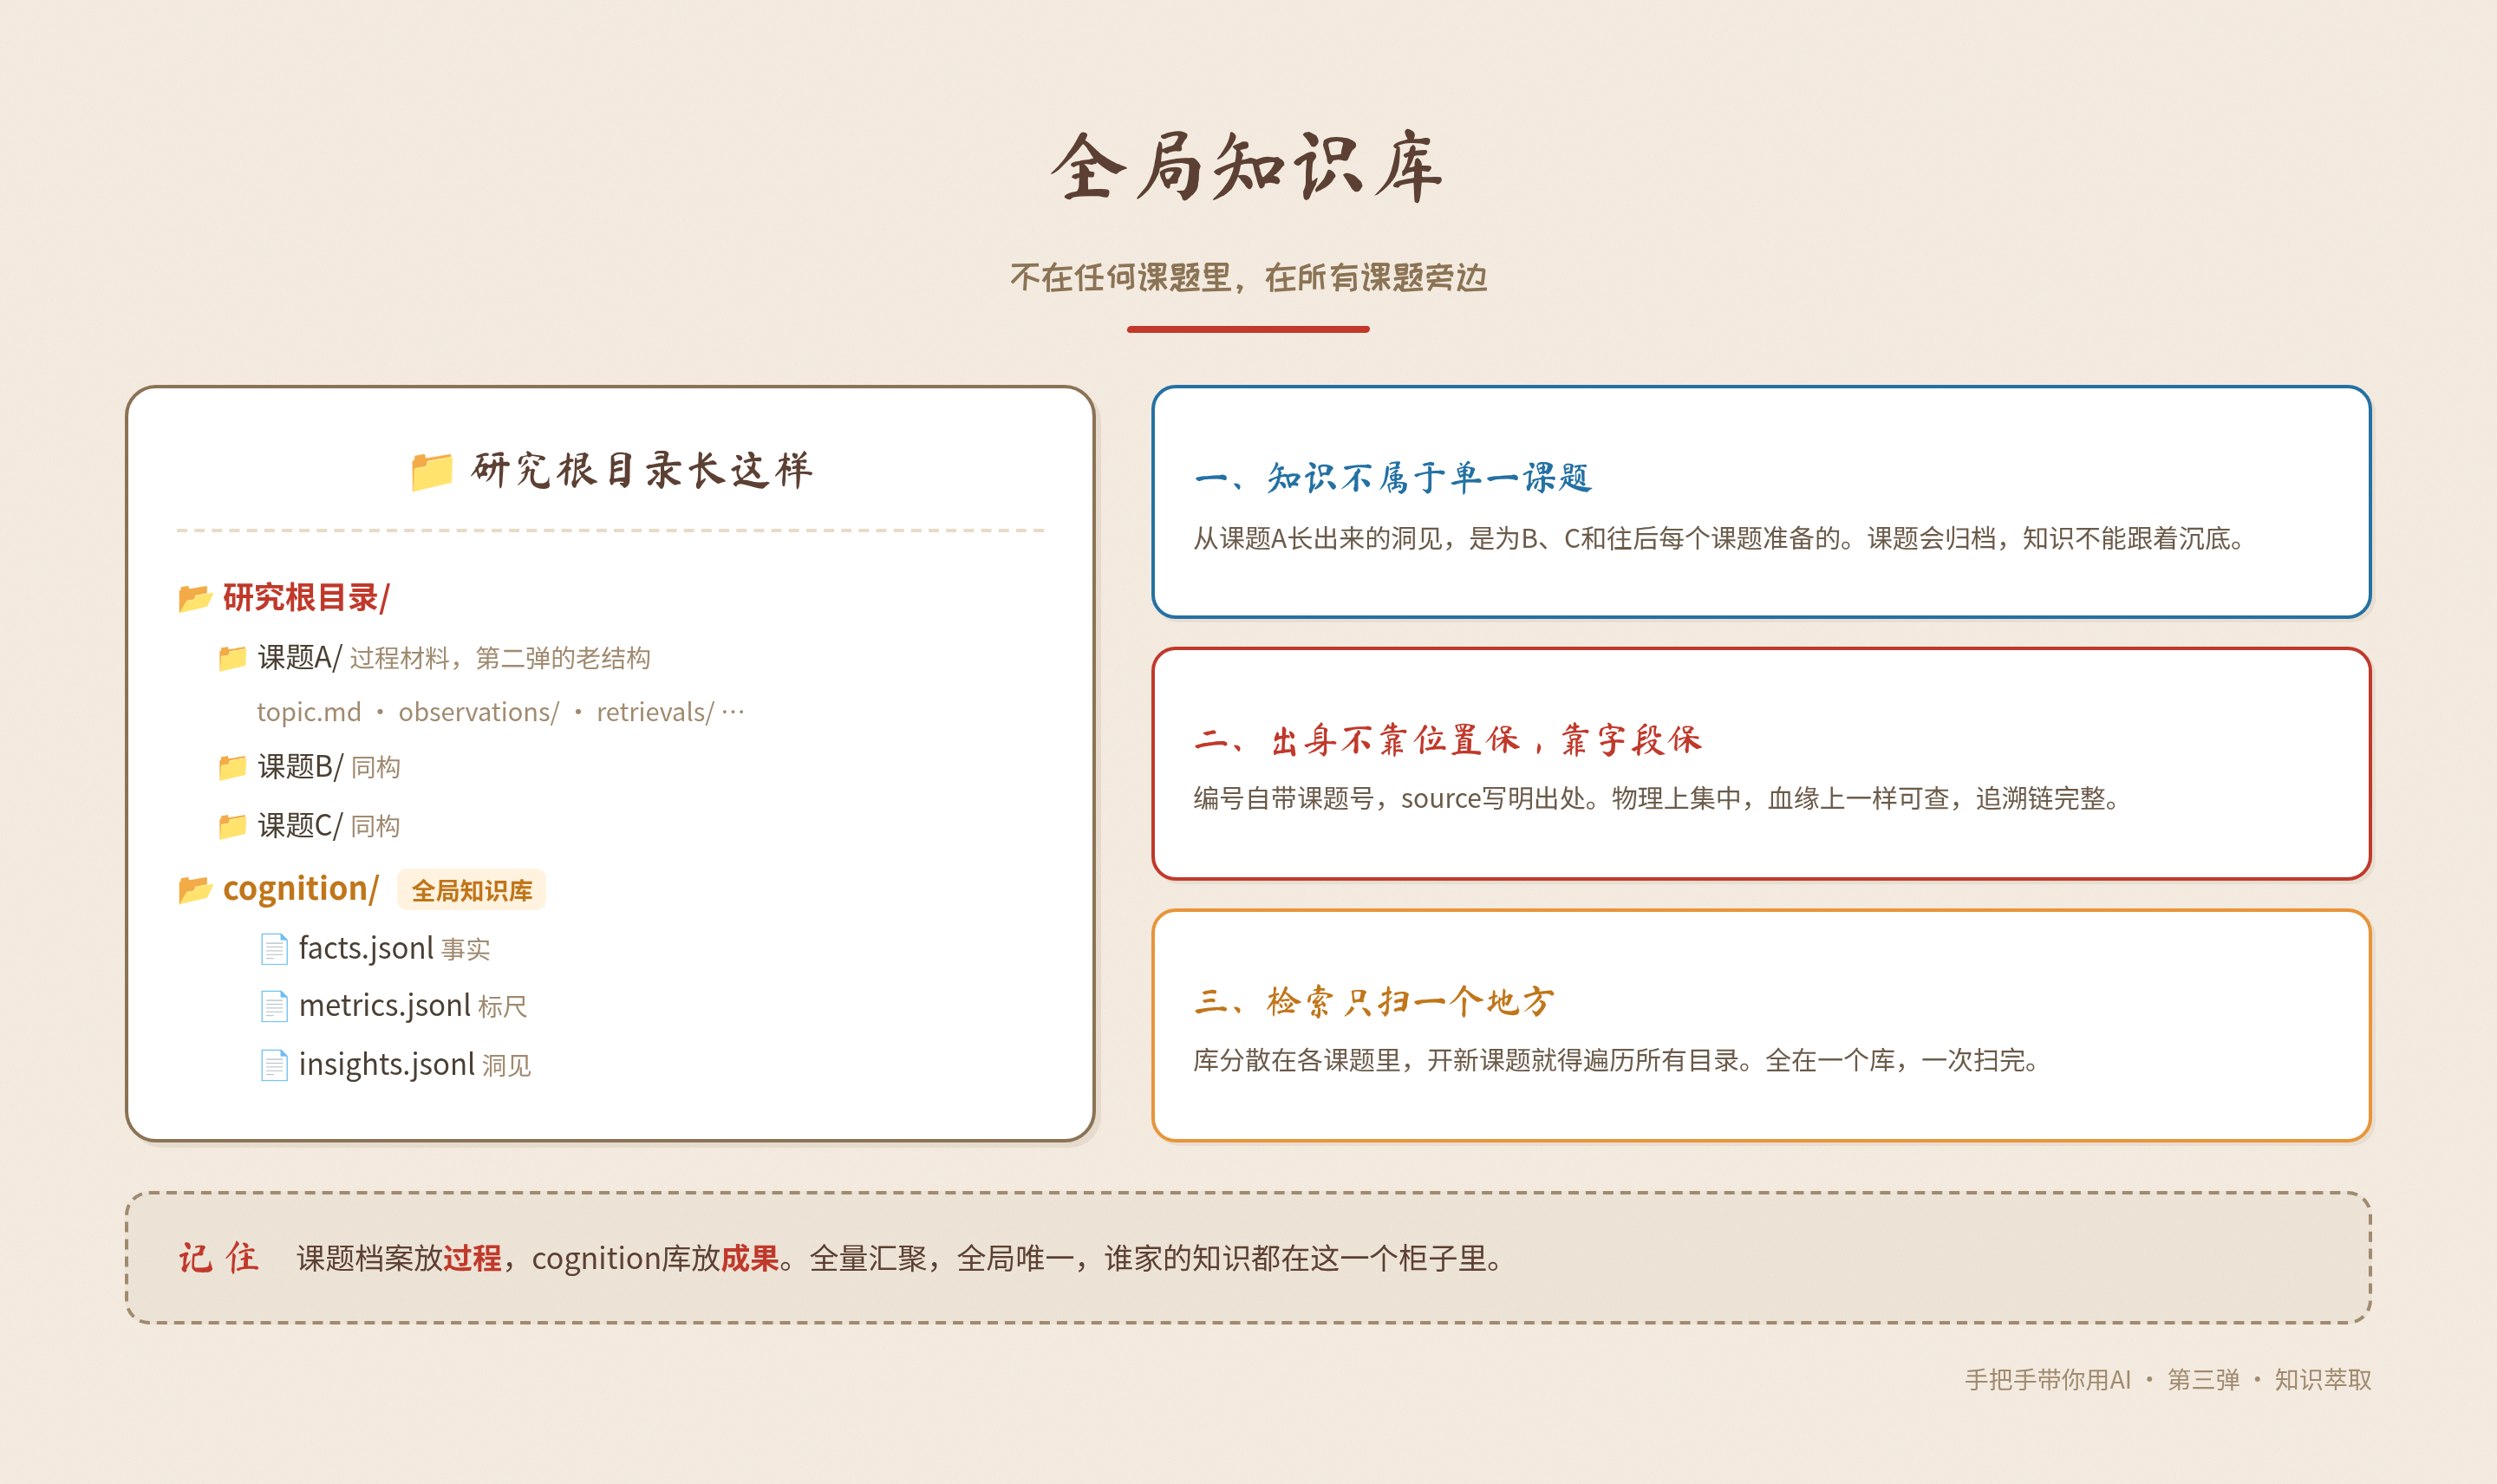Select the 课题B/ folder name
This screenshot has width=2497, height=1484.
pos(300,767)
